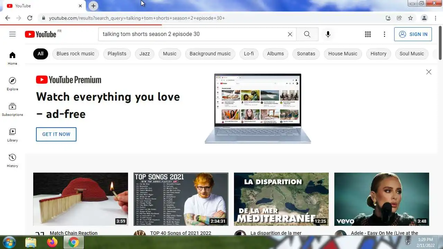Viewport: 443px width, 249px height.
Task: Click the Match Chain Reaction title
Action: click(74, 233)
